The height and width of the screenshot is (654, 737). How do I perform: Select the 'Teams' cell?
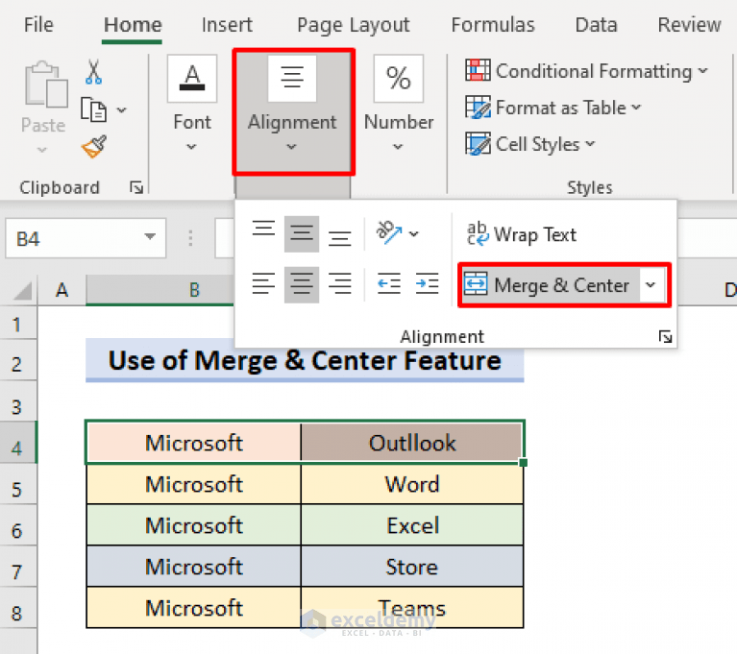tap(412, 608)
